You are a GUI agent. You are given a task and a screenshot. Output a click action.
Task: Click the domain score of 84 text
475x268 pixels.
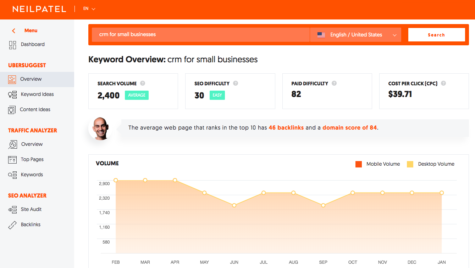350,128
